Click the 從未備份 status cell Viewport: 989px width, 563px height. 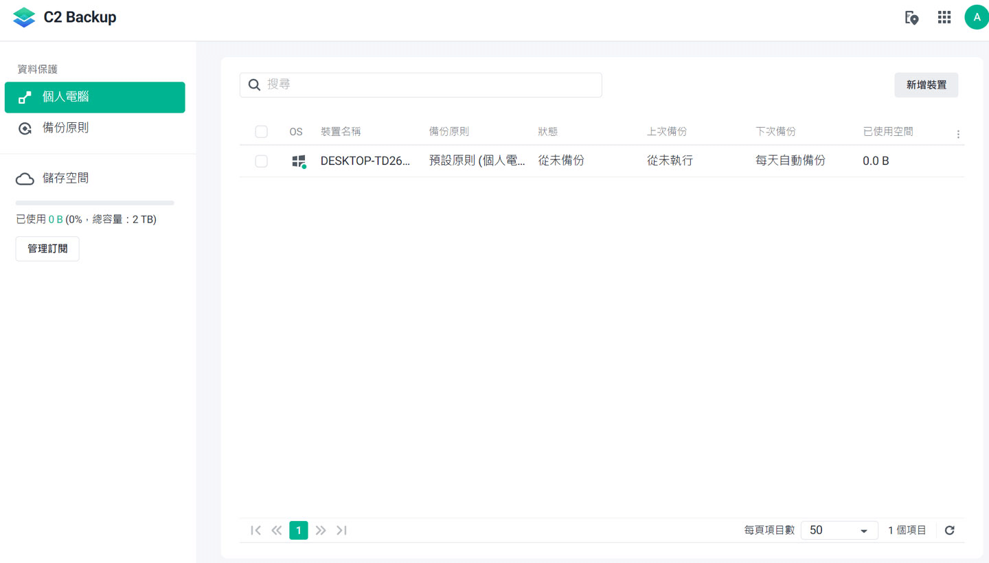coord(562,161)
